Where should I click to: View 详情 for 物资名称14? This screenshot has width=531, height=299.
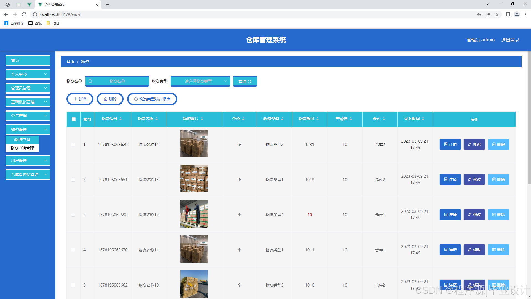450,144
